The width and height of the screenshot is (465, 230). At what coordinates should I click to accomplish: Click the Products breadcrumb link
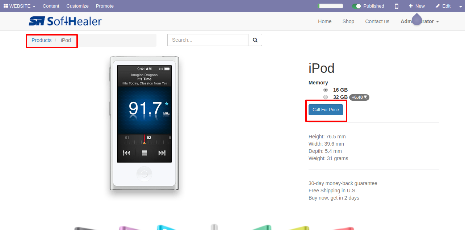coord(41,40)
